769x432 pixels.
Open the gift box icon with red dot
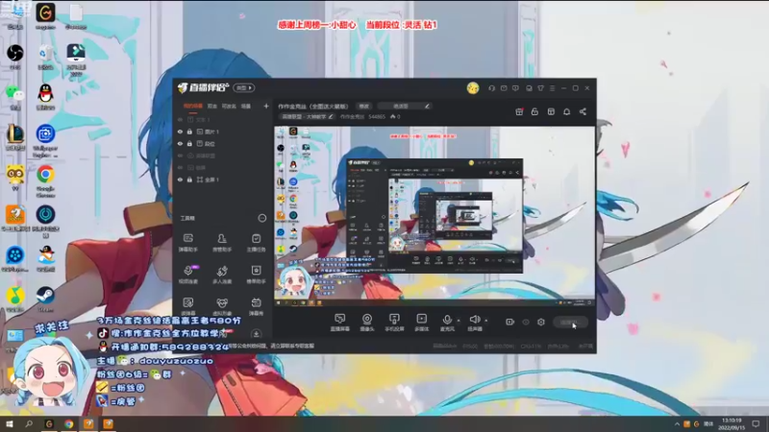(519, 111)
